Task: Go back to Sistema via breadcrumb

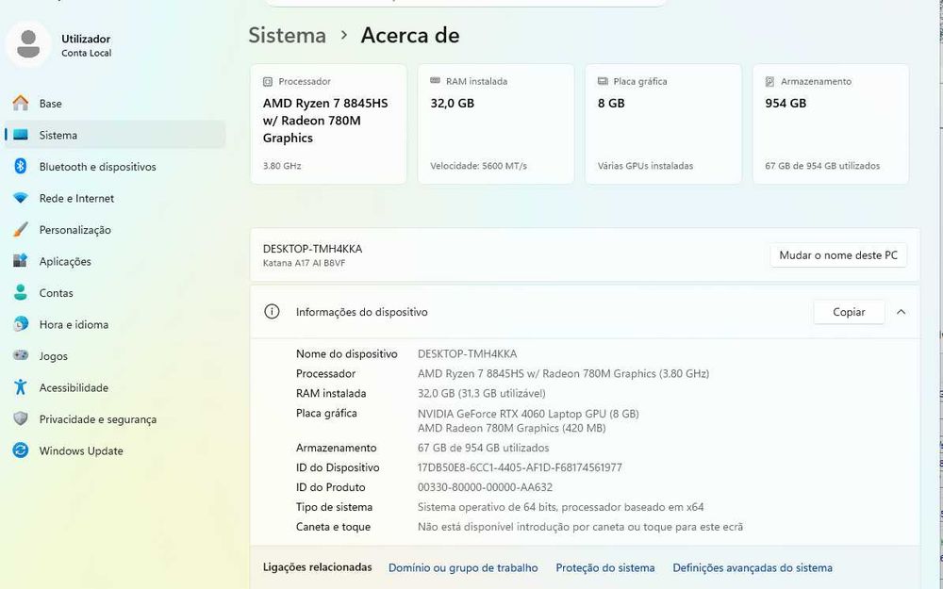Action: click(x=288, y=36)
